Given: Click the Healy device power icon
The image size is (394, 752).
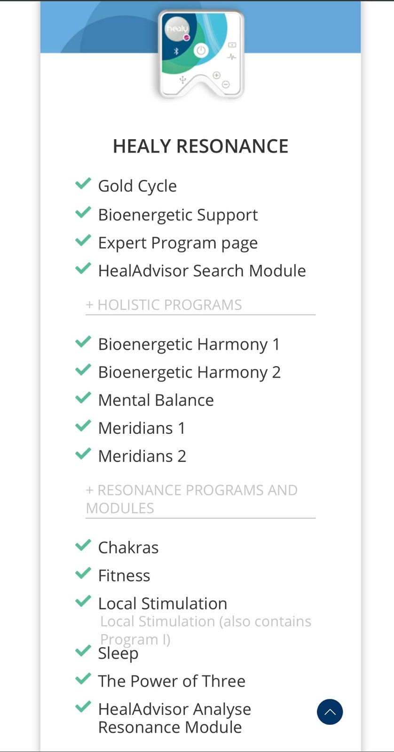Looking at the screenshot, I should pyautogui.click(x=201, y=51).
